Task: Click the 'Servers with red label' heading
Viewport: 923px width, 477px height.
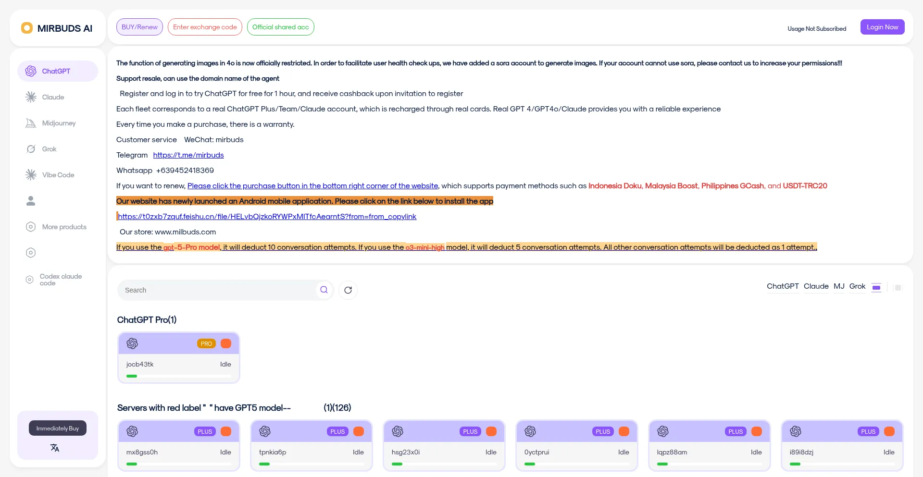Action: pyautogui.click(x=234, y=408)
